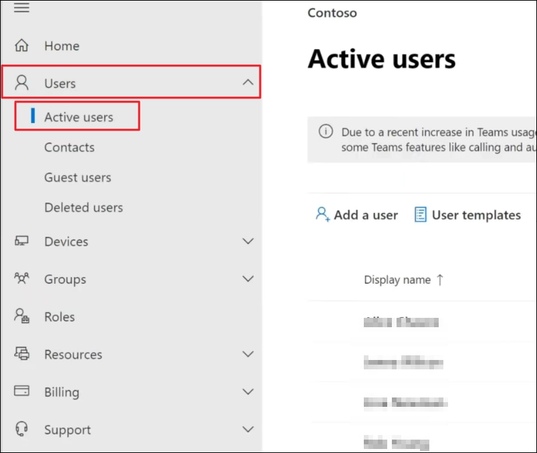This screenshot has width=537, height=453.
Task: Click the Support headset icon
Action: point(20,430)
